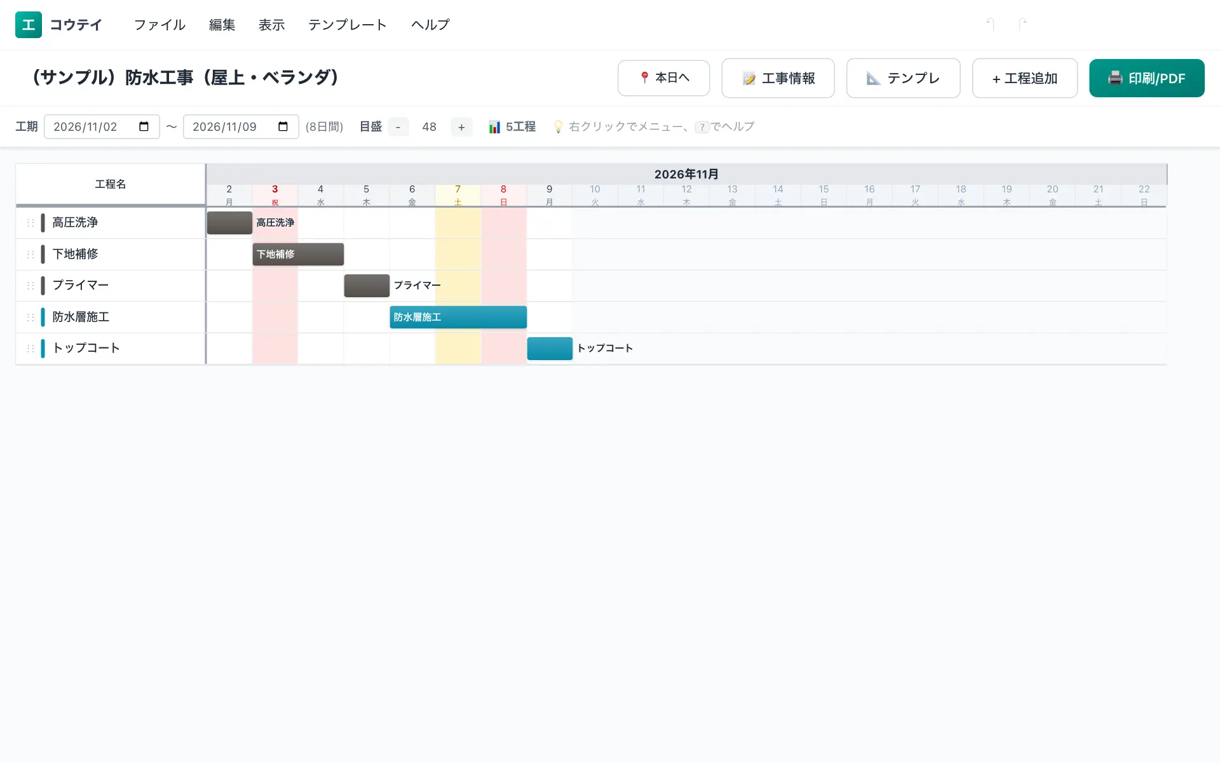Click the end date field 2026/11/09
Screen dimensions: 1220x762
coord(241,126)
